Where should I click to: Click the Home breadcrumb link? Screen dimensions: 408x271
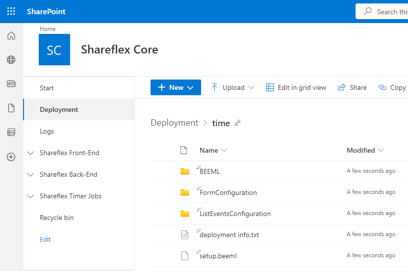tap(48, 28)
